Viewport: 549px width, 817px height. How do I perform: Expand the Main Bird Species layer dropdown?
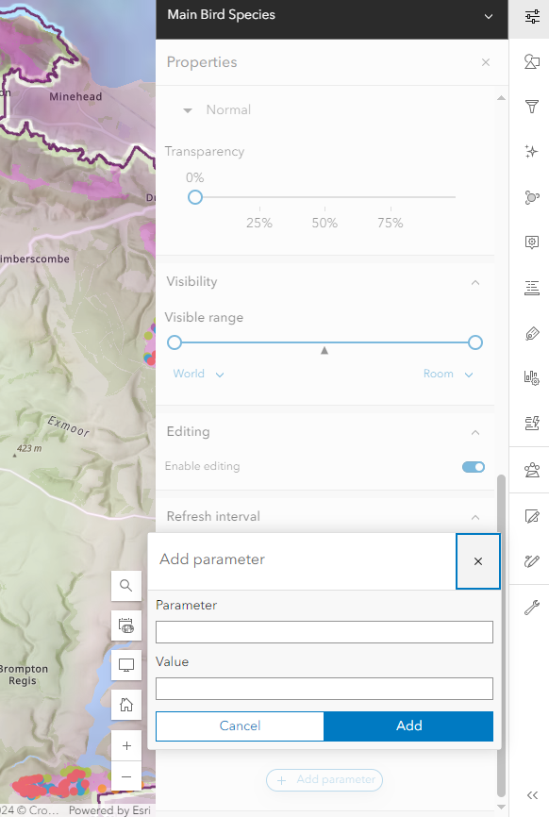click(x=488, y=16)
